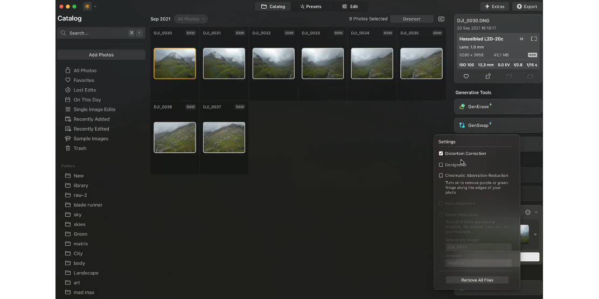Enable Chromatic Aberration Reduction
The height and width of the screenshot is (299, 599).
pos(441,175)
